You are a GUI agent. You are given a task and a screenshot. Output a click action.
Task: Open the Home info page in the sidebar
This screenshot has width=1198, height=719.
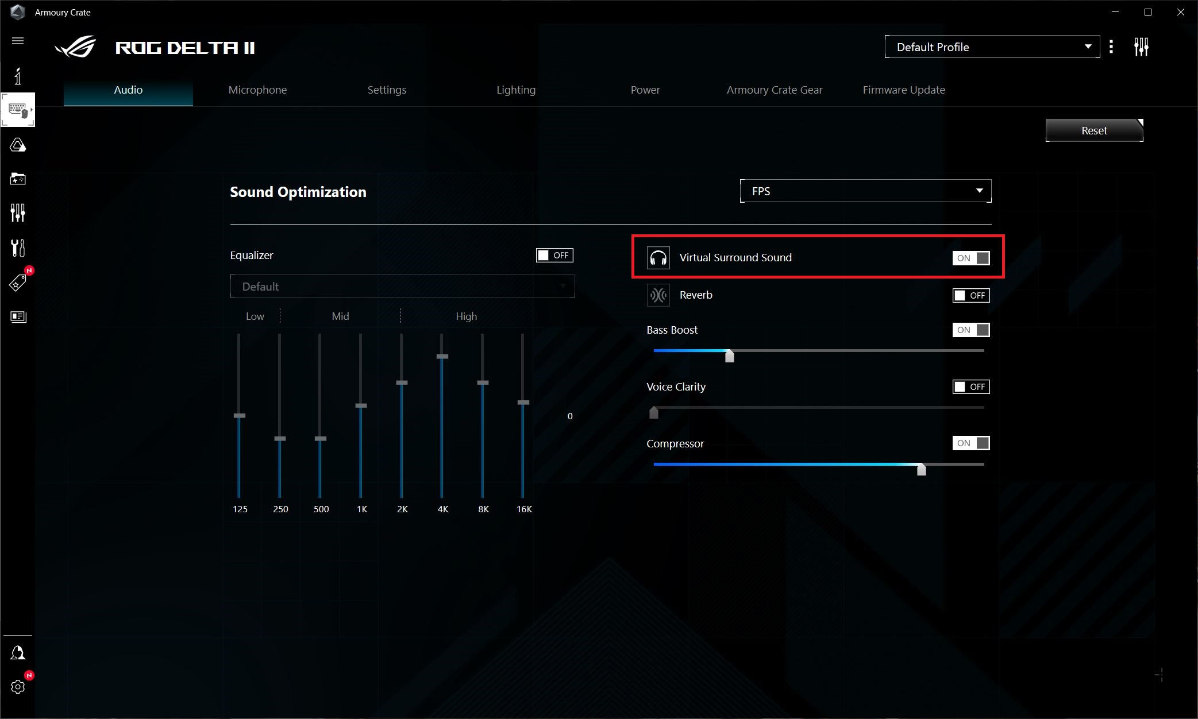point(18,76)
